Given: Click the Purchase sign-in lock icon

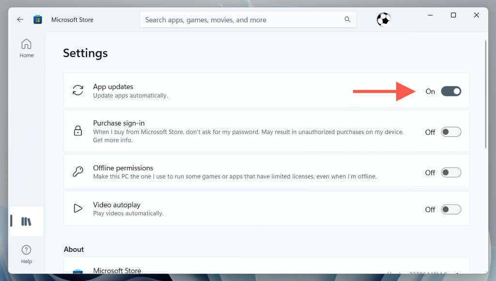Looking at the screenshot, I should click(78, 131).
